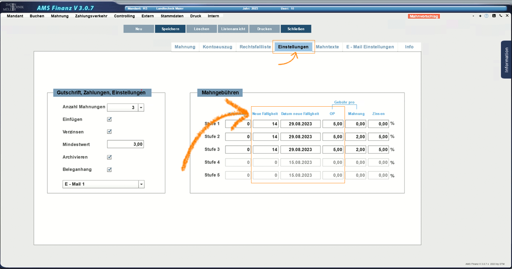Click the Speichern button
The image size is (512, 269).
(170, 29)
